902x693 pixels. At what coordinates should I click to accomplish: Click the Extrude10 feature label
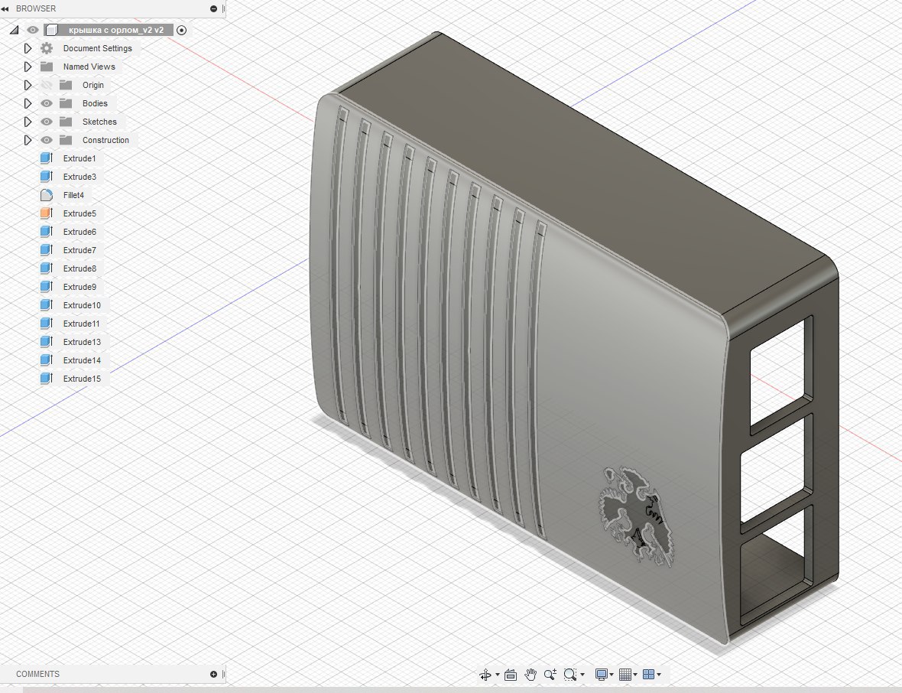pos(82,306)
